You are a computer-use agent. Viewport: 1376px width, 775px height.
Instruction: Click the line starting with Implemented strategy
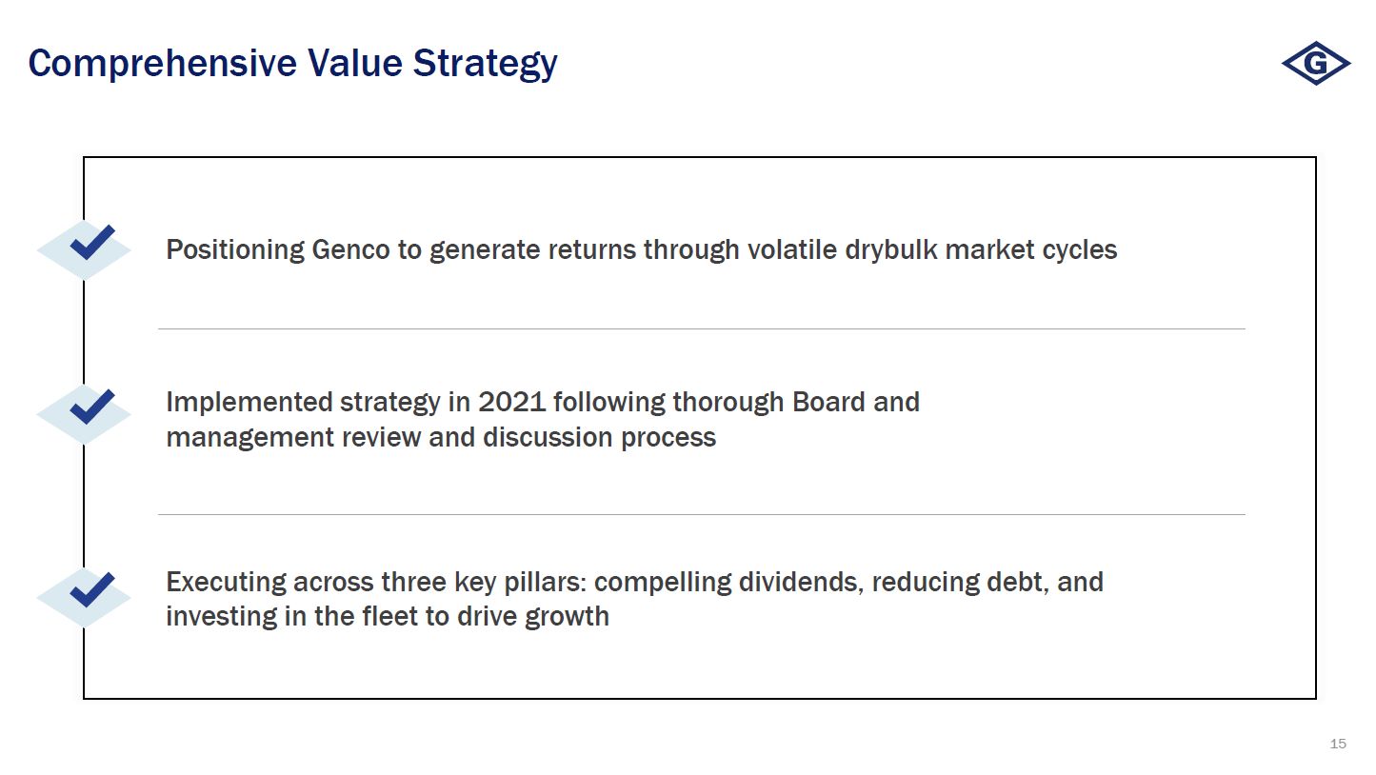point(542,402)
